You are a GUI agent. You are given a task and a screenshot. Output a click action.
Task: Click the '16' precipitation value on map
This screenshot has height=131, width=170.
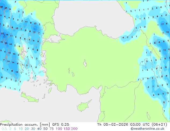coord(10,44)
